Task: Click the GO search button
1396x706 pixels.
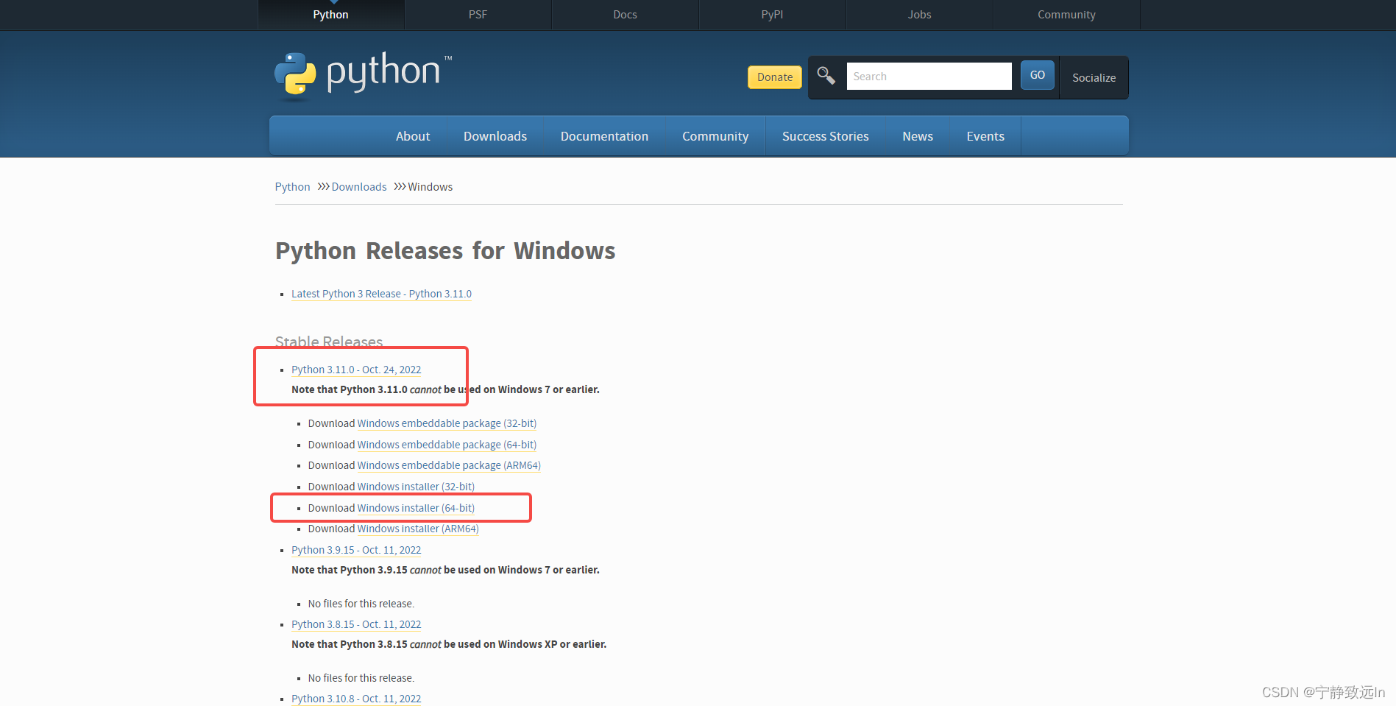Action: (x=1038, y=75)
